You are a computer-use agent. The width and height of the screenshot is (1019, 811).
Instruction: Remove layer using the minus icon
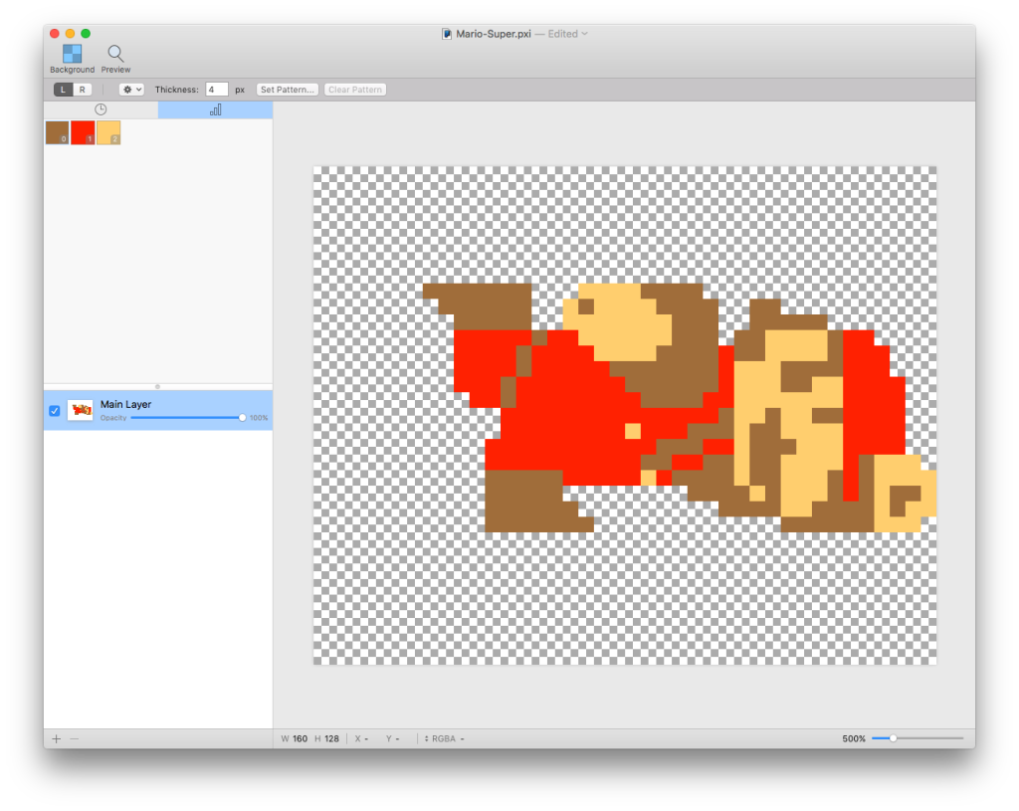pos(75,739)
